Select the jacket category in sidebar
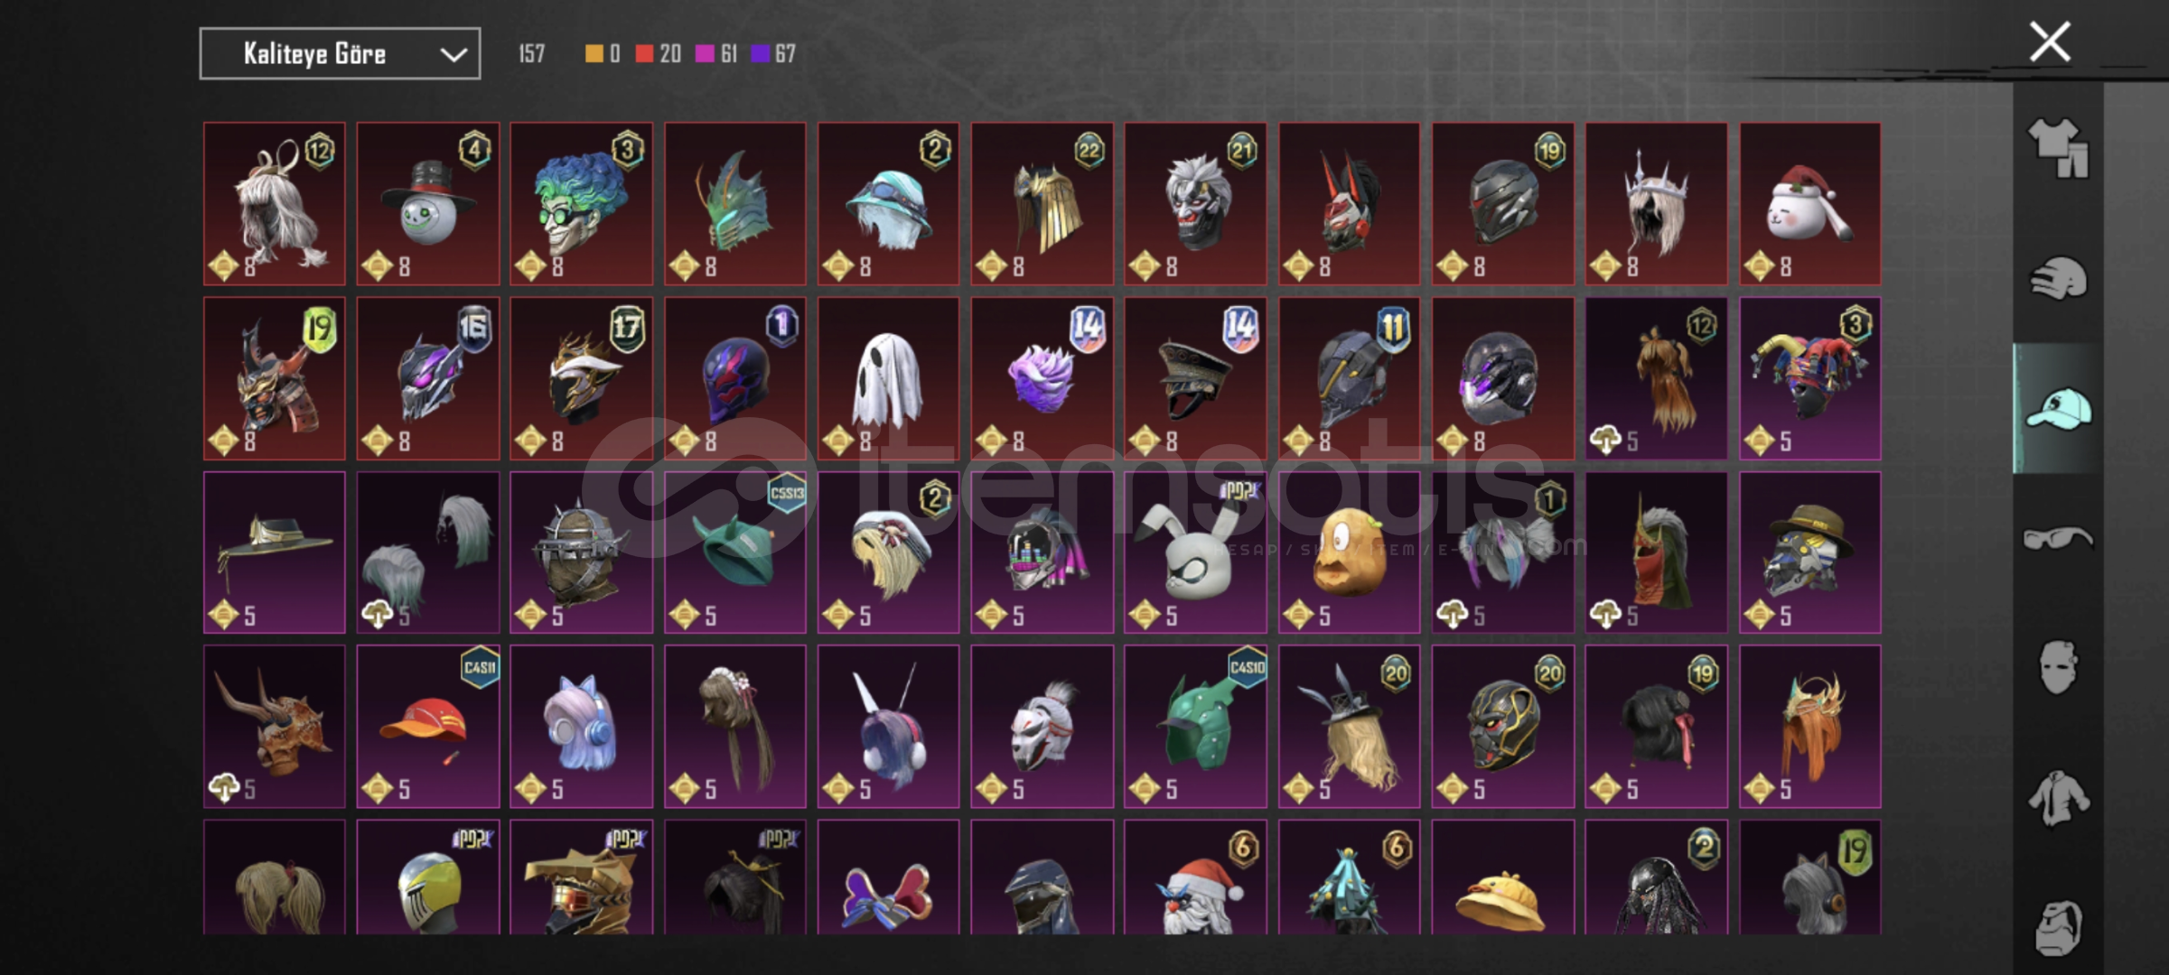This screenshot has width=2169, height=975. coord(2058,798)
